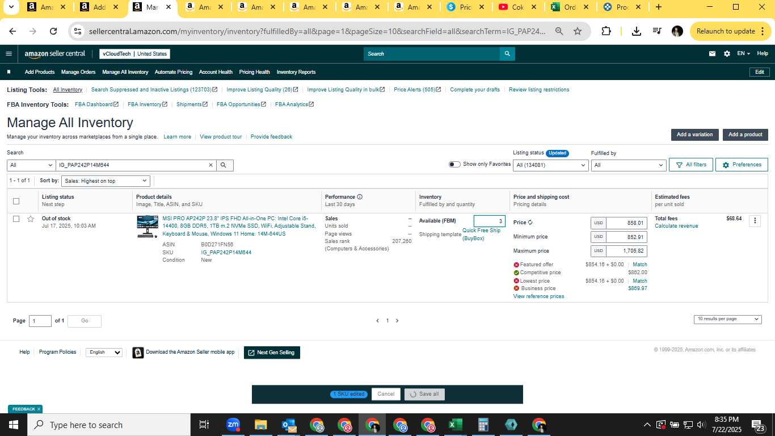Click the MSI PRO product thumbnail

[x=148, y=227]
